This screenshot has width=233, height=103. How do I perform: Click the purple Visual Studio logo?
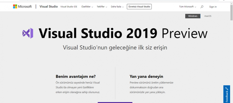pos(28,33)
